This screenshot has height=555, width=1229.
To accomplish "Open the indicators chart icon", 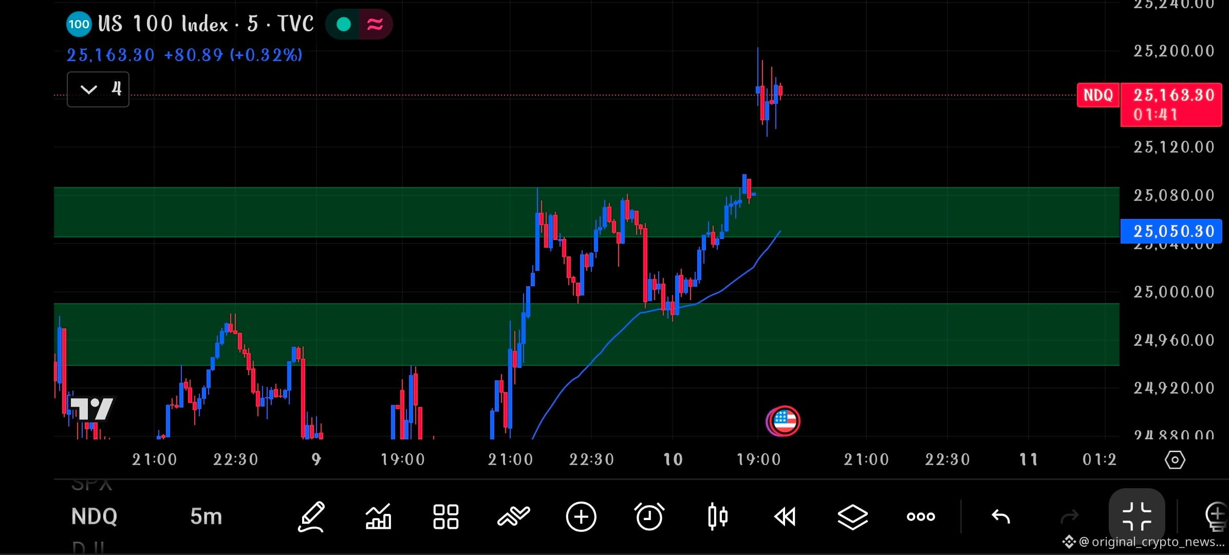I will point(379,516).
